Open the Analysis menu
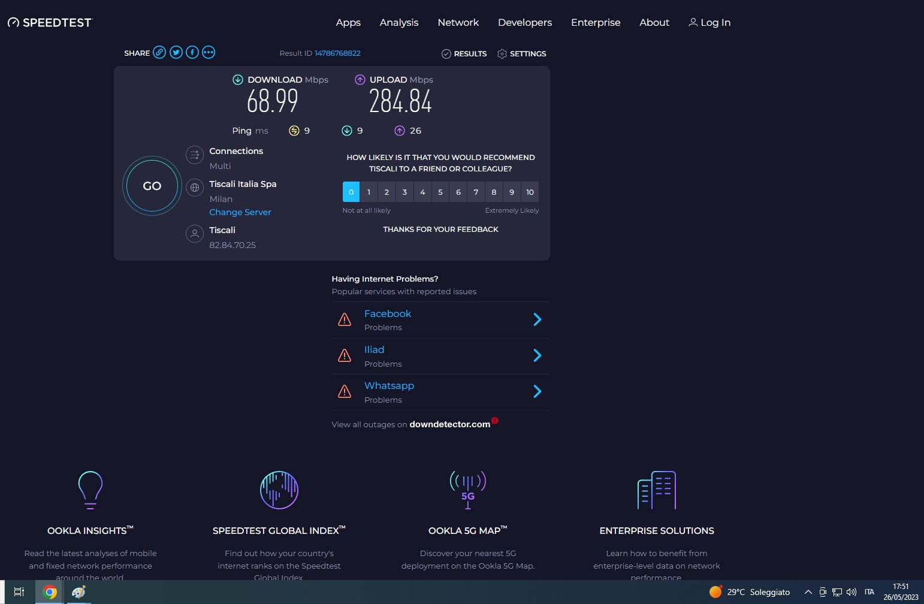 point(399,22)
